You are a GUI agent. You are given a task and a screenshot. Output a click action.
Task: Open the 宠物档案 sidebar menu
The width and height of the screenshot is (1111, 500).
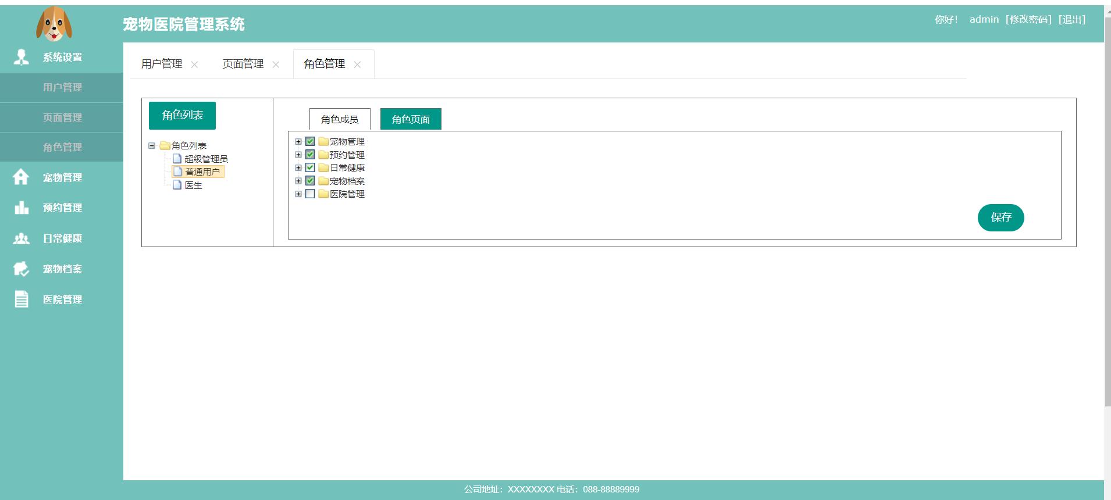tap(62, 269)
